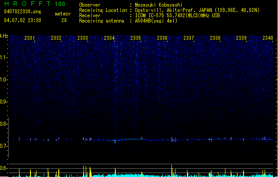This screenshot has width=278, height=177.
Task: Click the 2335 time marker
Action: pos(136,38)
